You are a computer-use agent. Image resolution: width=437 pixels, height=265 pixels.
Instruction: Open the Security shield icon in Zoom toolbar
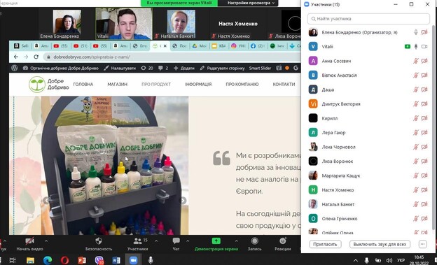click(99, 241)
